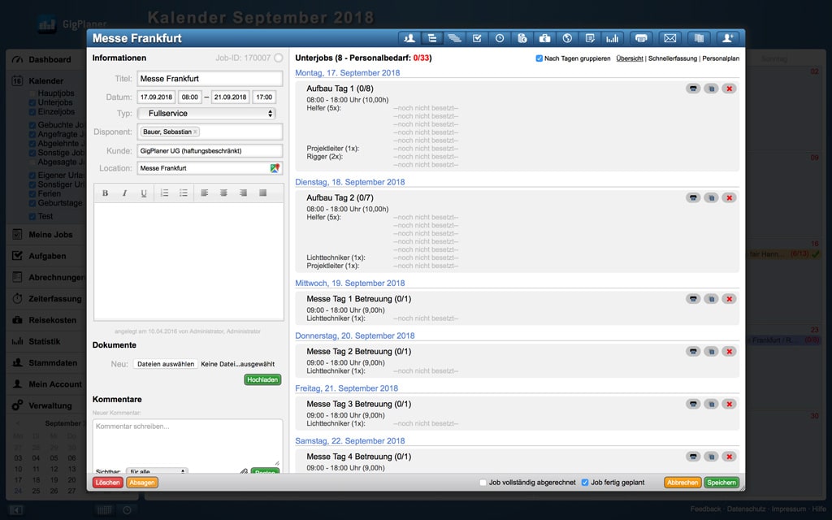Open the Typ dropdown showing Fullservice

point(210,114)
